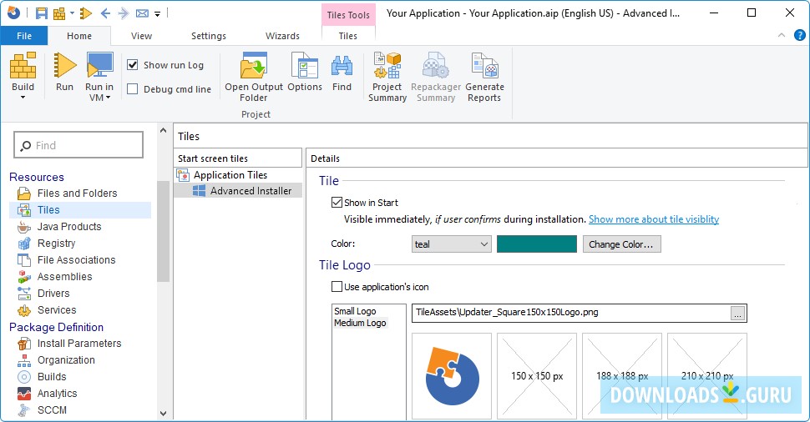The width and height of the screenshot is (810, 422).
Task: Click the quick access Run icon
Action: tap(86, 13)
